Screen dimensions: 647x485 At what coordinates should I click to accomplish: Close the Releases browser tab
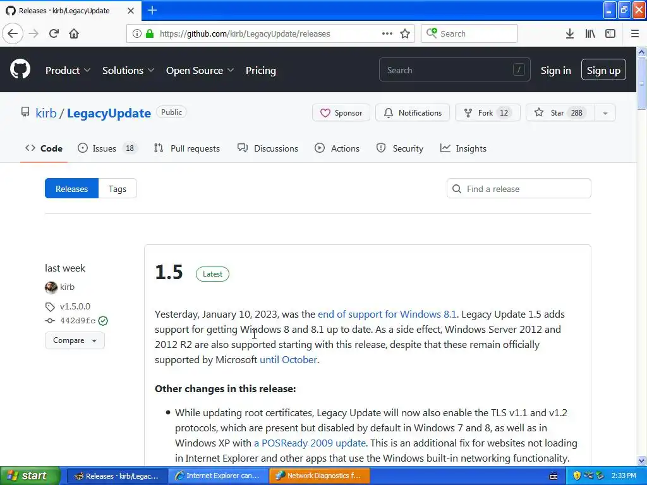[x=130, y=11]
